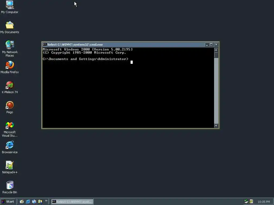This screenshot has width=274, height=205.
Task: Click the cmd.exe taskbar button
Action: 72,202
